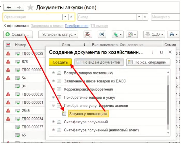
Task: Open Приобретения link
Action: (x=77, y=26)
